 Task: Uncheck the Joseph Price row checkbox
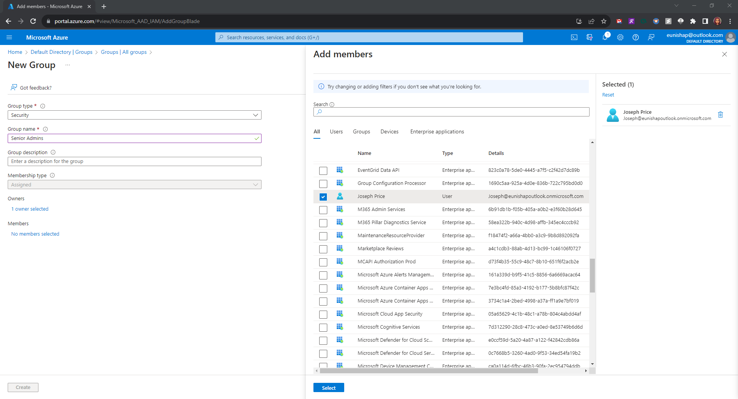point(323,196)
